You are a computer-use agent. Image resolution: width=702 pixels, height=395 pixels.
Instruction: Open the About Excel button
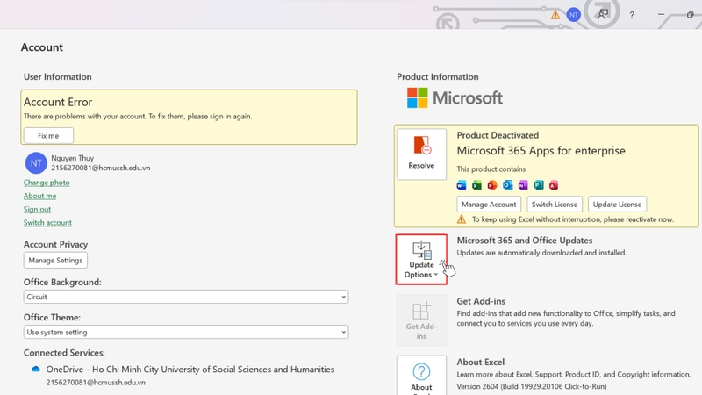pos(421,377)
